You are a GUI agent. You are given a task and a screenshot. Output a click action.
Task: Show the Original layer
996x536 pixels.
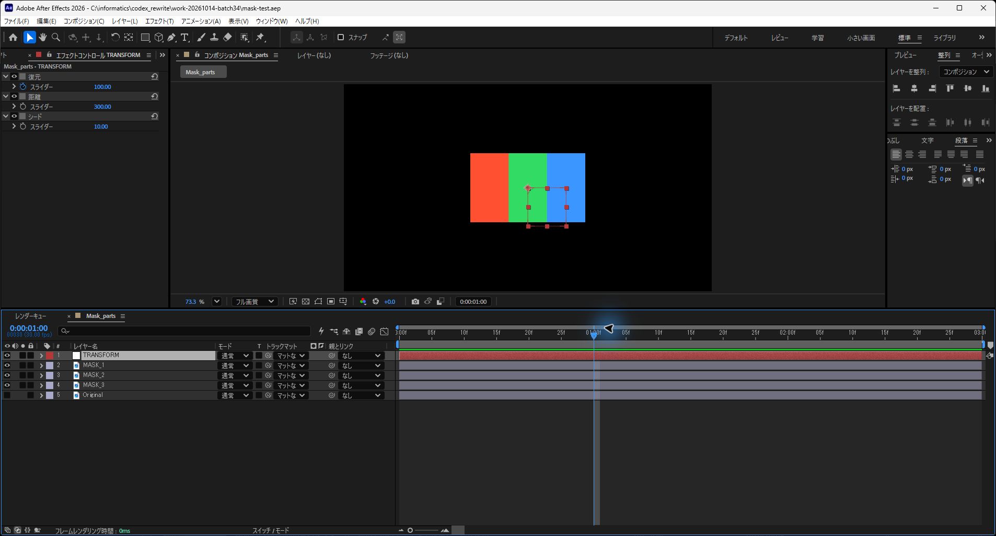point(7,395)
